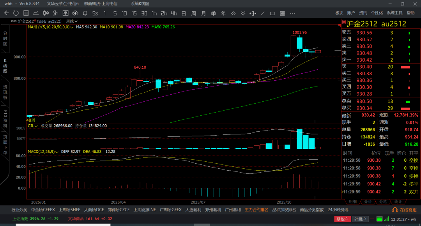This screenshot has height=226, width=421.
Task: Open the 24小时资讯 tab
Action: click(338, 210)
